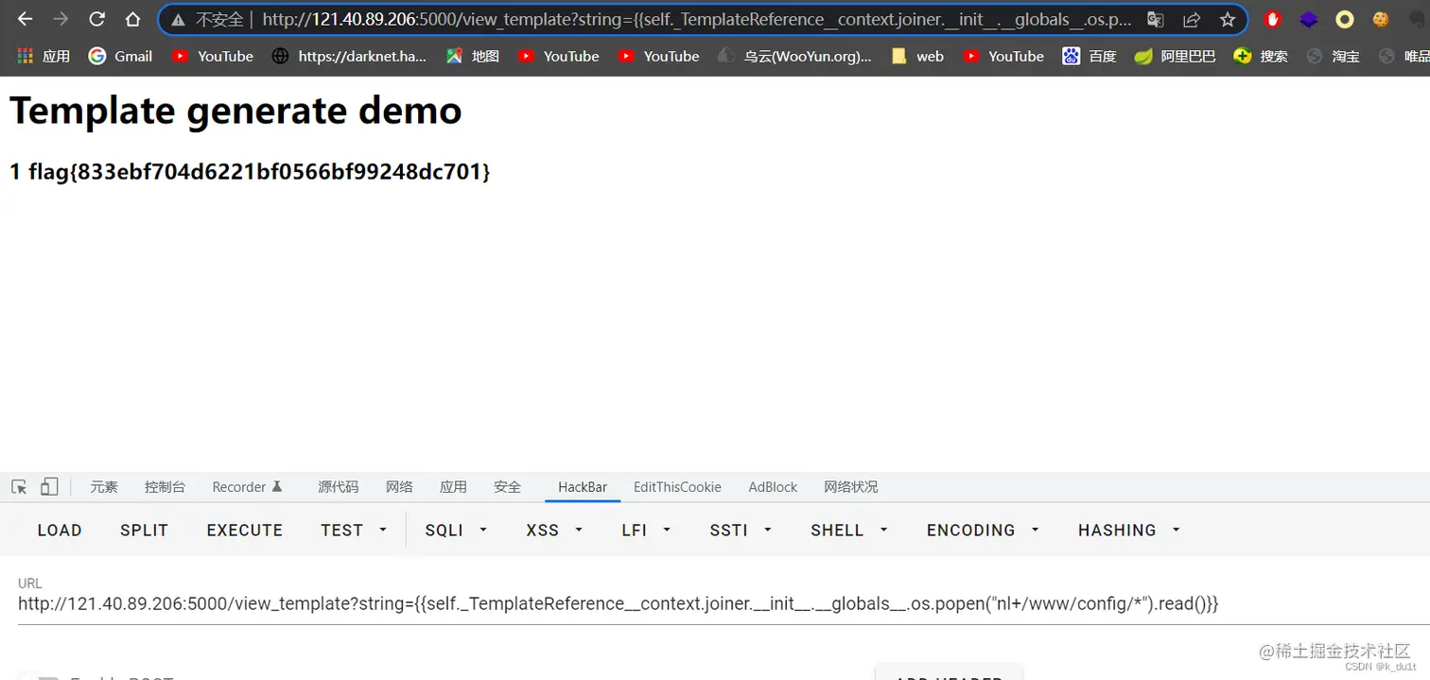Switch to the 网络 DevTools tab
The width and height of the screenshot is (1430, 680).
point(399,487)
